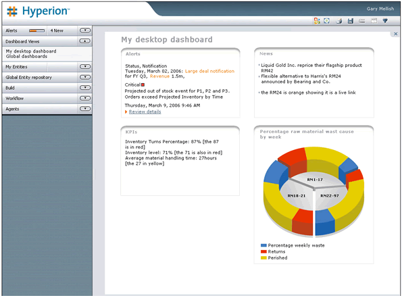
Task: Click the blue segment in RM22-97 section
Action: pos(325,222)
